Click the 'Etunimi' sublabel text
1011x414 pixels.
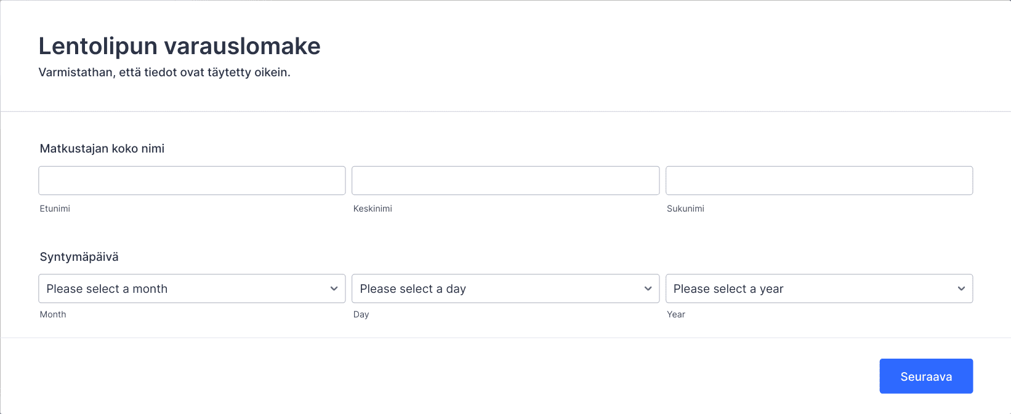(55, 209)
